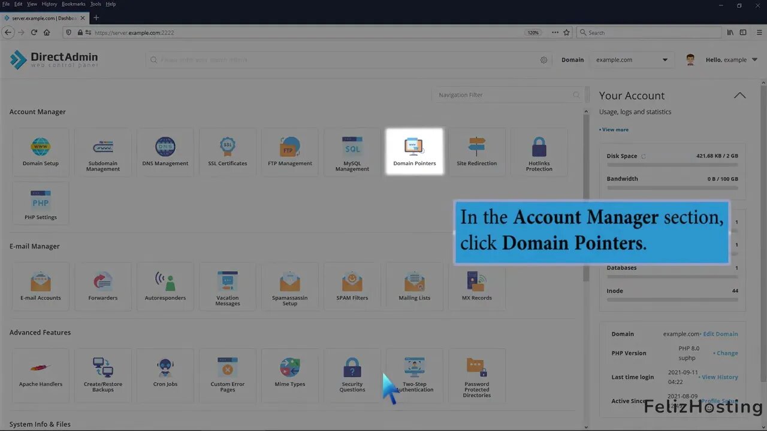Click the View History link
Viewport: 767px width, 431px height.
tap(719, 377)
